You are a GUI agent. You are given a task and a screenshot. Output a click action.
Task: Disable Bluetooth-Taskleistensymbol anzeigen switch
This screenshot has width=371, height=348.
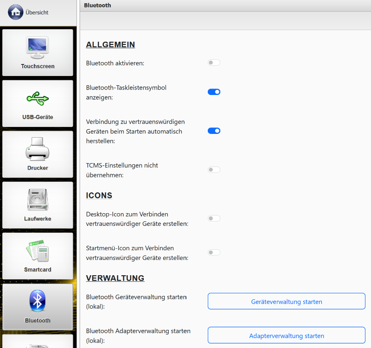point(214,92)
